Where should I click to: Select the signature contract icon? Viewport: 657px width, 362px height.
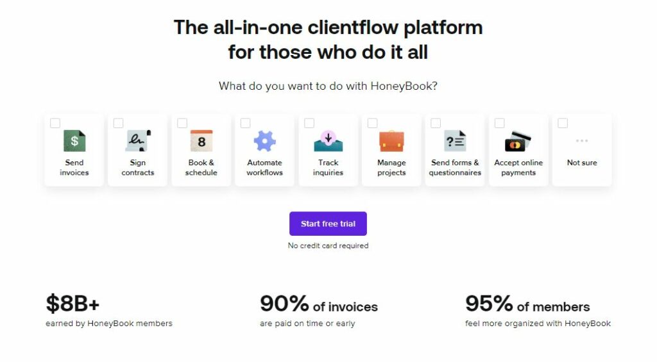coord(138,140)
